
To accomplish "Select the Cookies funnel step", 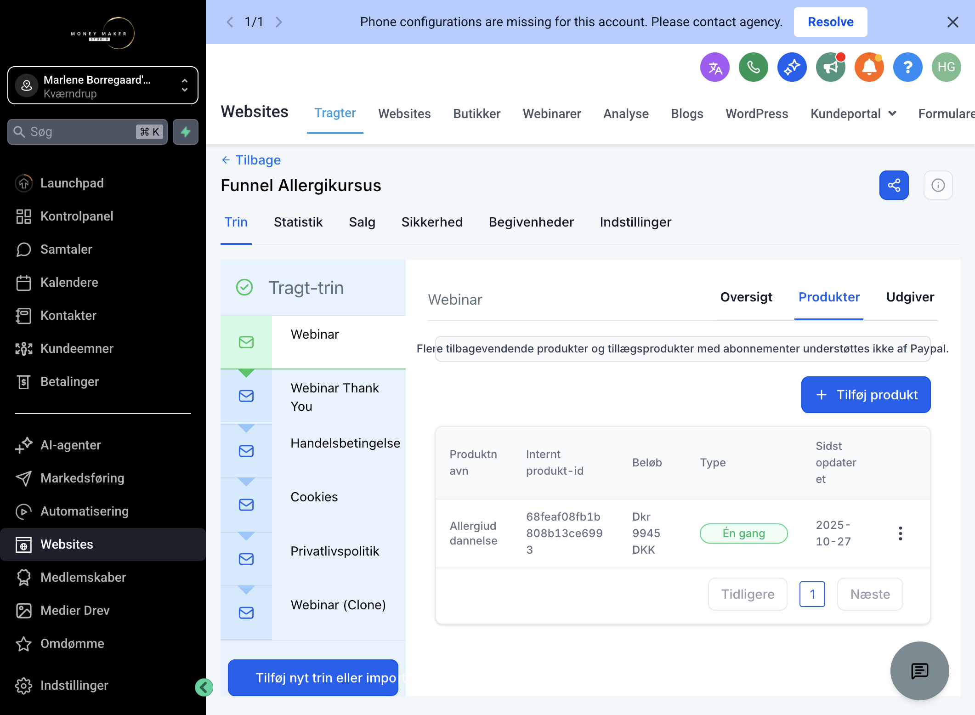I will tap(313, 505).
